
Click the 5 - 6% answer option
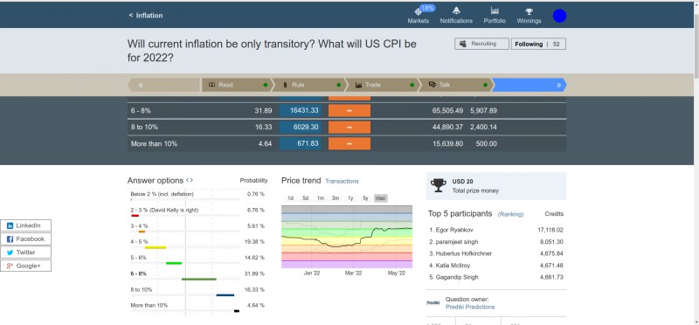pyautogui.click(x=138, y=258)
